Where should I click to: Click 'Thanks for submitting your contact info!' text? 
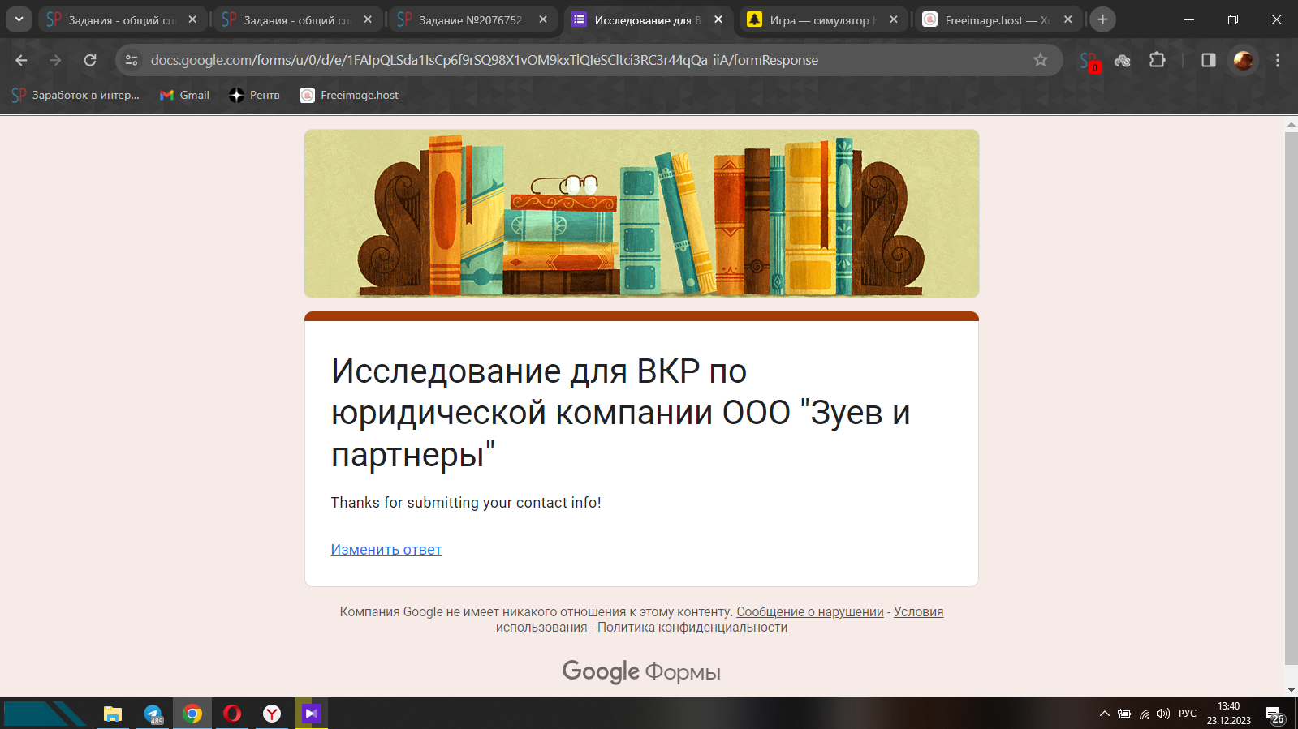(466, 503)
